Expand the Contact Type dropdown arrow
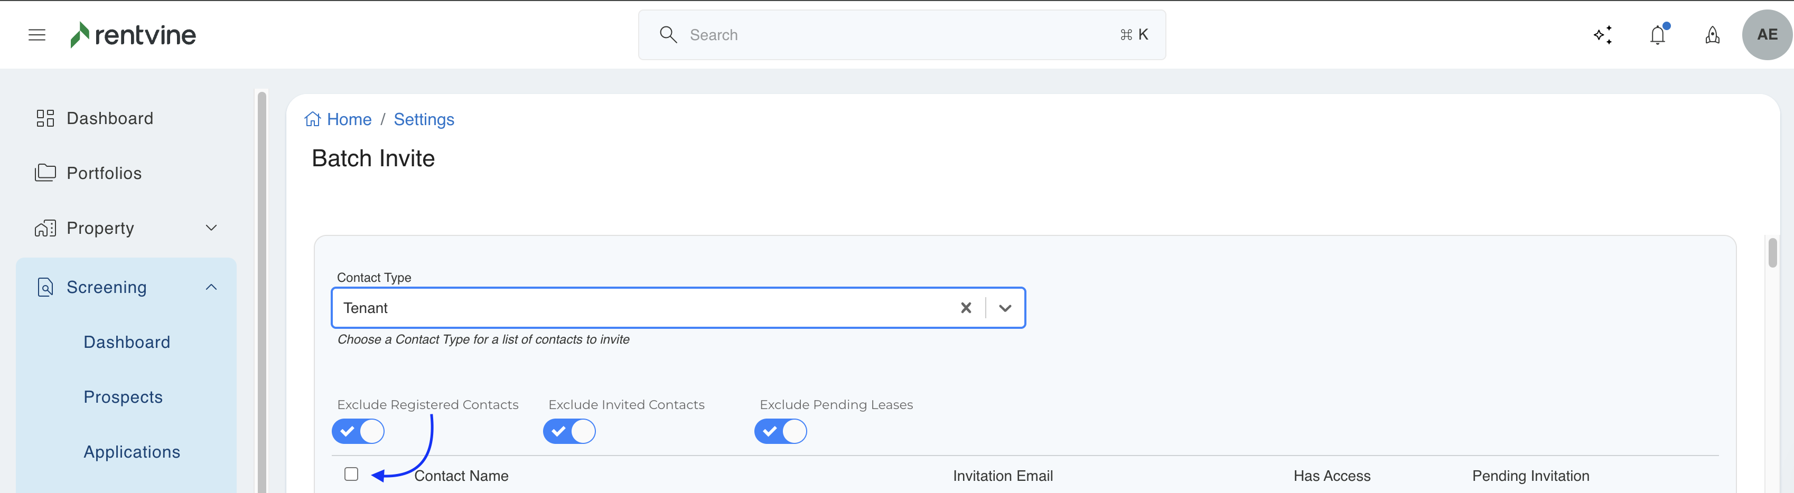1794x493 pixels. tap(1004, 308)
